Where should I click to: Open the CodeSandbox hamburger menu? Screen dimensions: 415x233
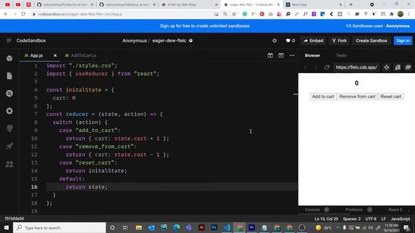pos(8,40)
